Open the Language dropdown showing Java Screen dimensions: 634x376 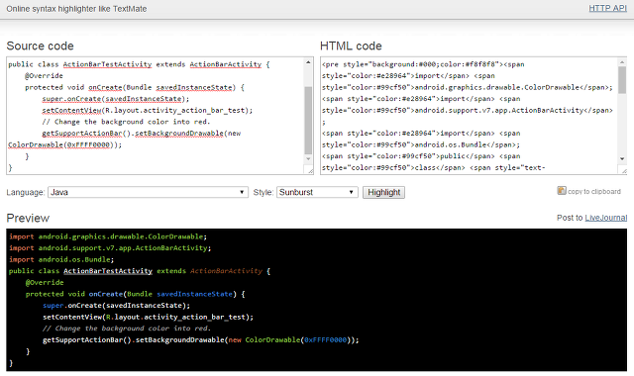[148, 192]
